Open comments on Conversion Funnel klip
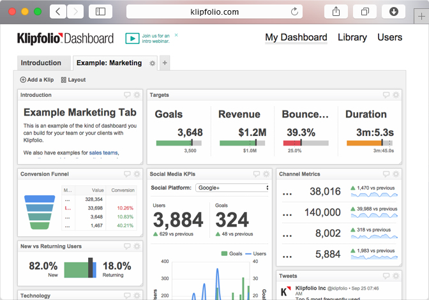Viewport: 429px width, 300px height. click(127, 174)
